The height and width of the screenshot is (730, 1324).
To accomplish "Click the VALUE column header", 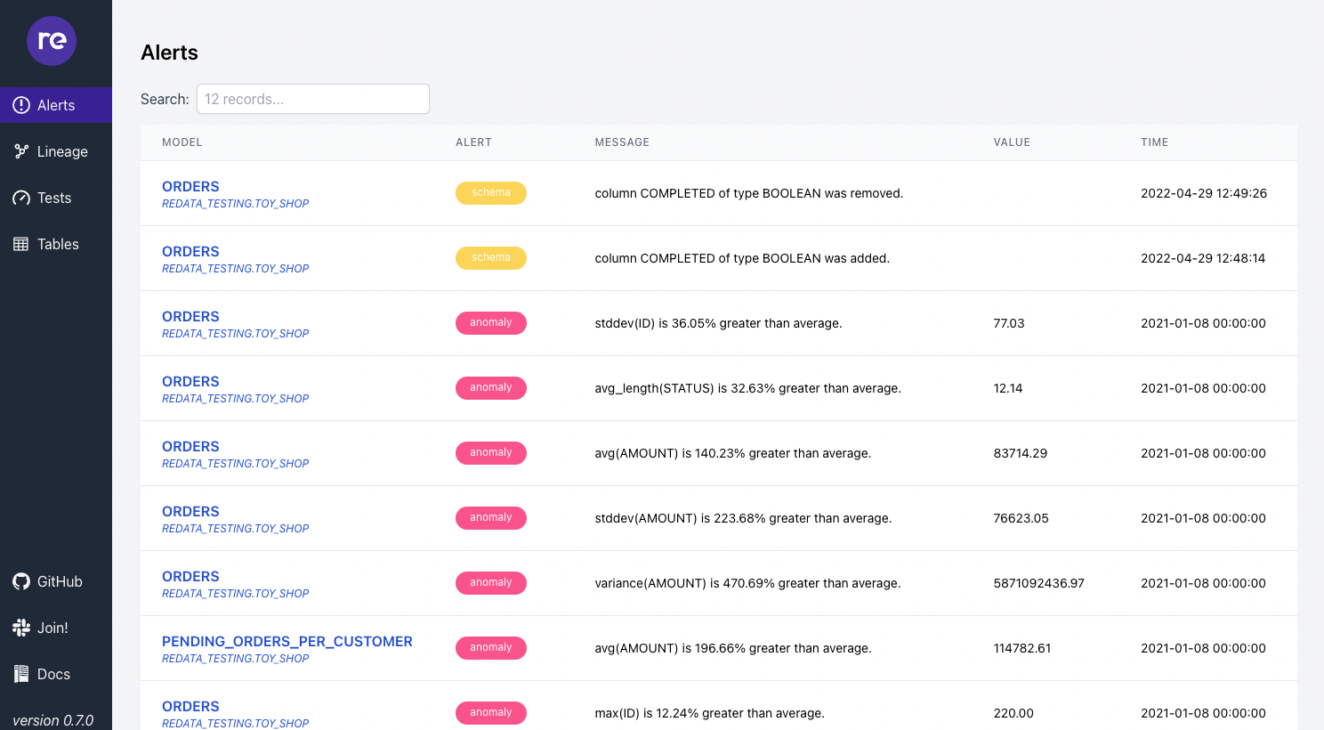I will (x=1012, y=142).
